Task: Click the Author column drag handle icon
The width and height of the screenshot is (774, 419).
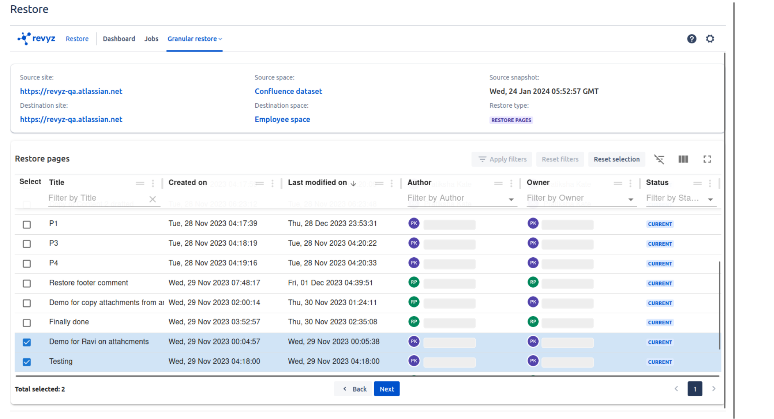Action: 498,183
